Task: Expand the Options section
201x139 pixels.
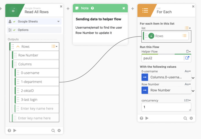Action: pyautogui.click(x=34, y=30)
